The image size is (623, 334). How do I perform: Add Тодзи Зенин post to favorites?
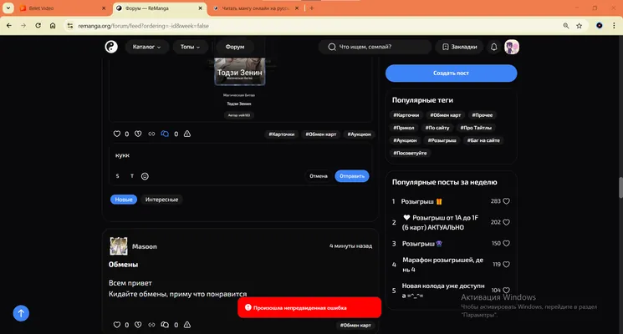[x=138, y=134]
